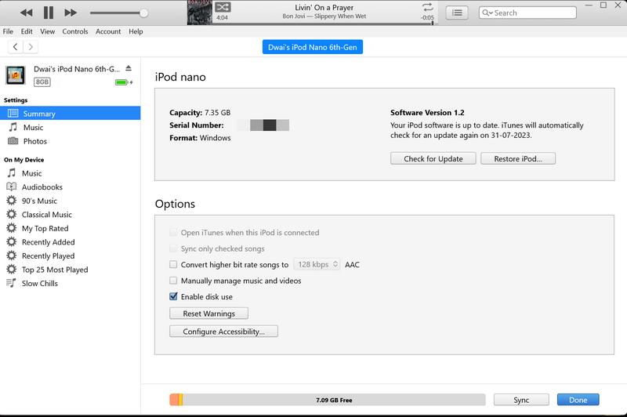This screenshot has width=627, height=417.
Task: Eject Dwai's iPod Nano
Action: pyautogui.click(x=129, y=69)
